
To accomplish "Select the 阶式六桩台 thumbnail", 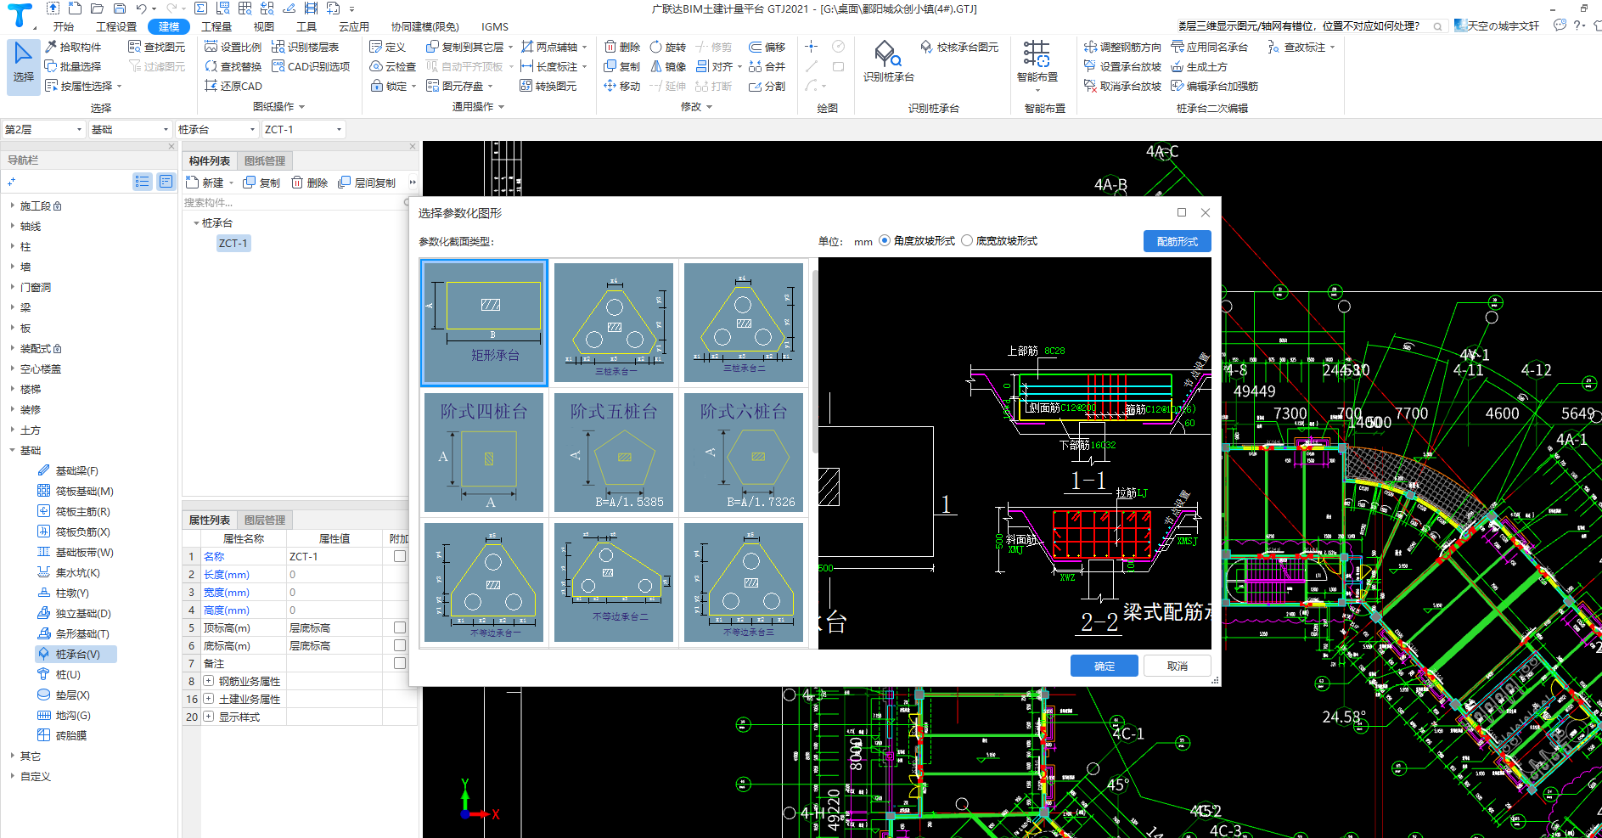I will (x=744, y=453).
